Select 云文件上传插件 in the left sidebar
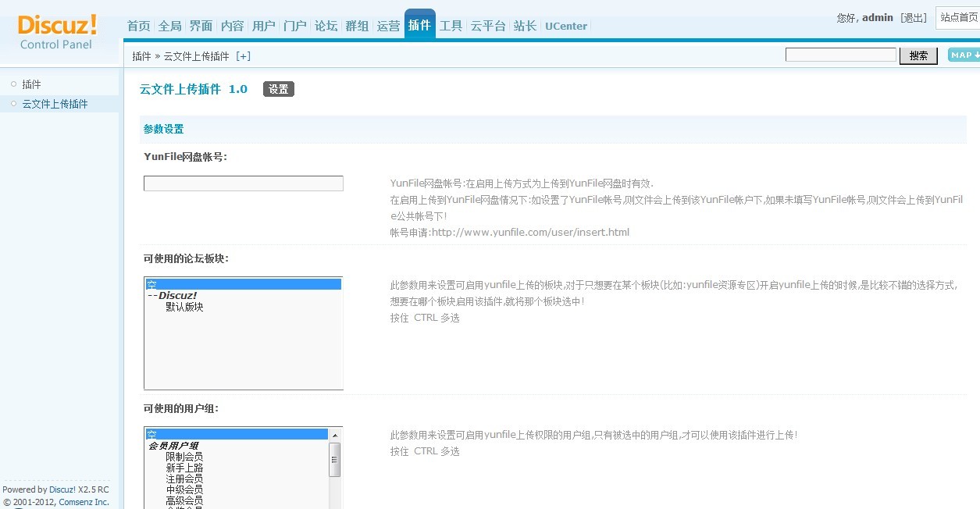980x509 pixels. coord(55,104)
